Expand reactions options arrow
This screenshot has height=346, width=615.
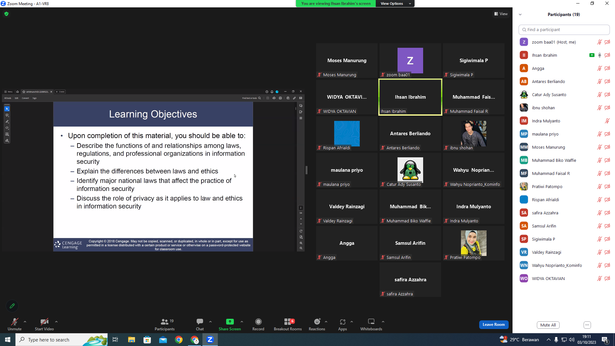[x=326, y=322]
